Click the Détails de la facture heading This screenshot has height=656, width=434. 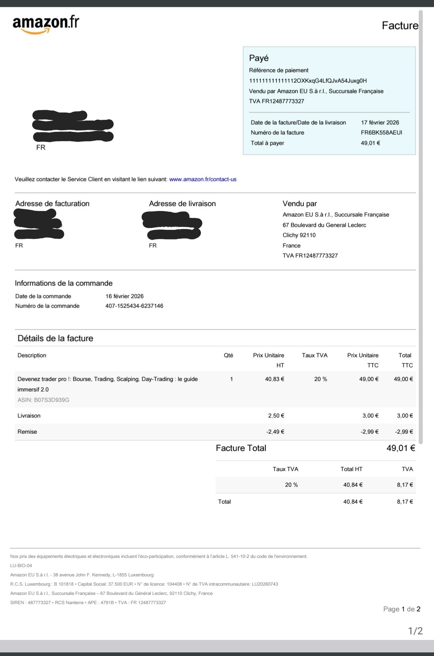pyautogui.click(x=55, y=338)
